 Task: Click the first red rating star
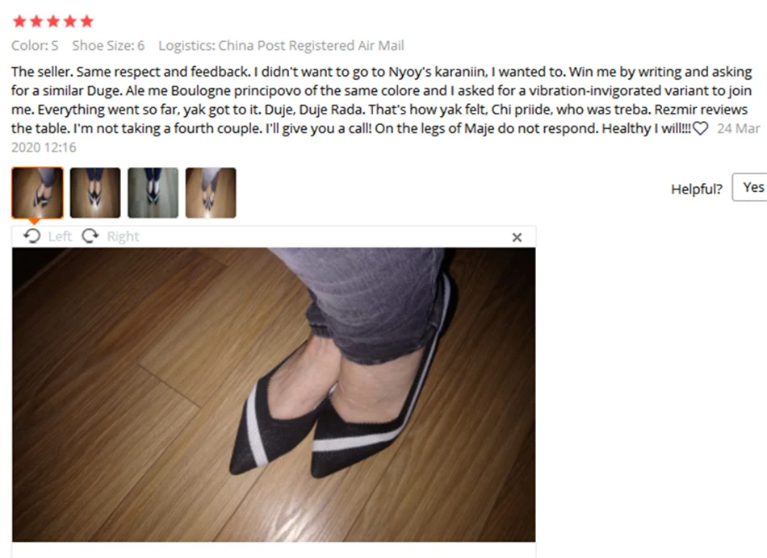pyautogui.click(x=19, y=21)
